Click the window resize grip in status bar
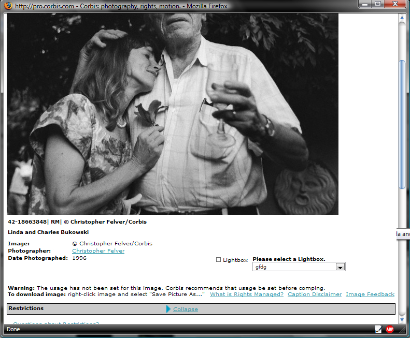The image size is (410, 339). (x=402, y=330)
